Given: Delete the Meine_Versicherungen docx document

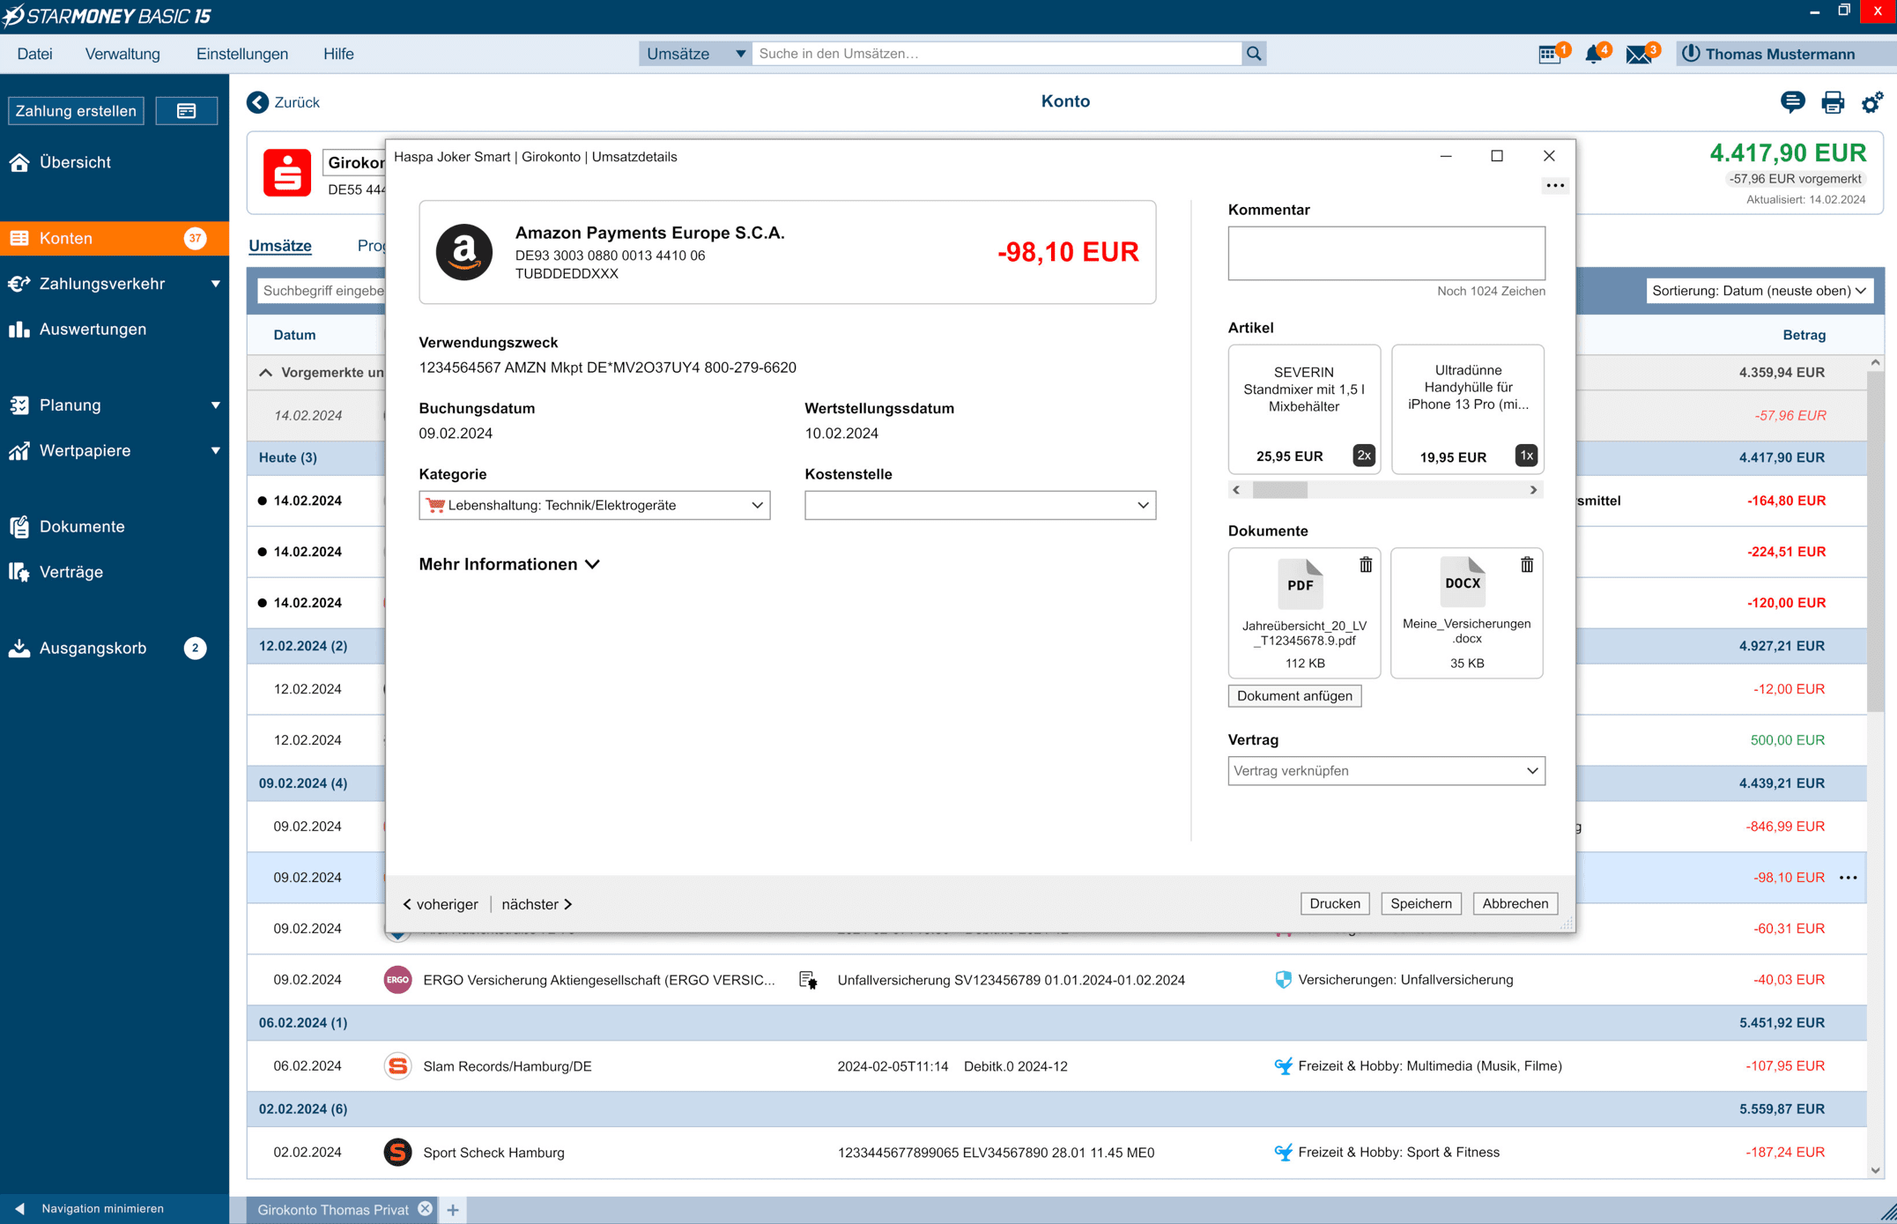Looking at the screenshot, I should (x=1527, y=565).
